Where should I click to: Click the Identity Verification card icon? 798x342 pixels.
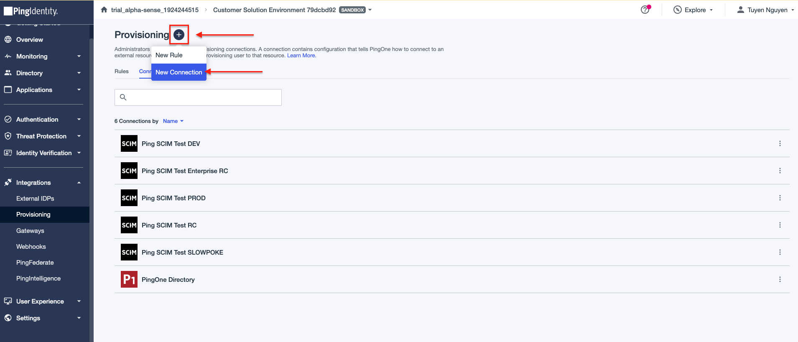8,153
